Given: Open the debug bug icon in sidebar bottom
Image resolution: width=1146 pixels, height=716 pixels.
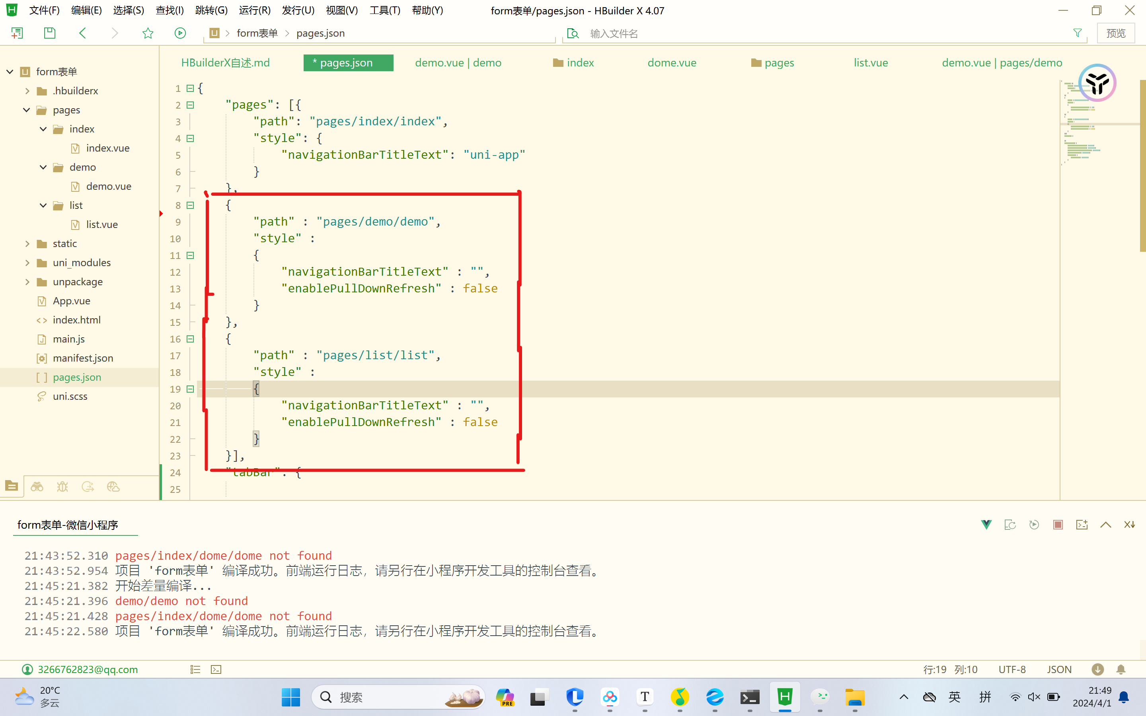Looking at the screenshot, I should [62, 487].
